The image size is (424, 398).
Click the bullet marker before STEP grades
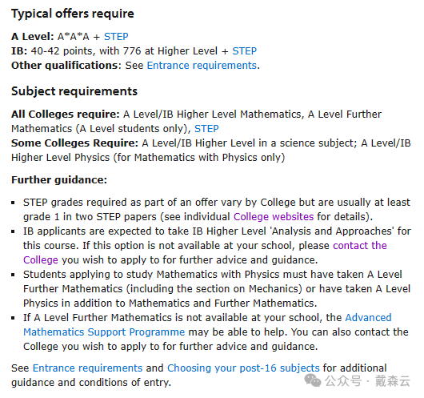coord(13,203)
